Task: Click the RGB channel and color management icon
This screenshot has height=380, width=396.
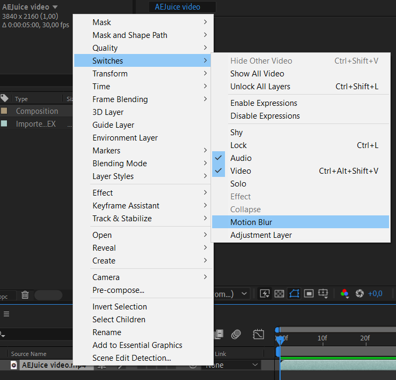Action: (x=345, y=293)
